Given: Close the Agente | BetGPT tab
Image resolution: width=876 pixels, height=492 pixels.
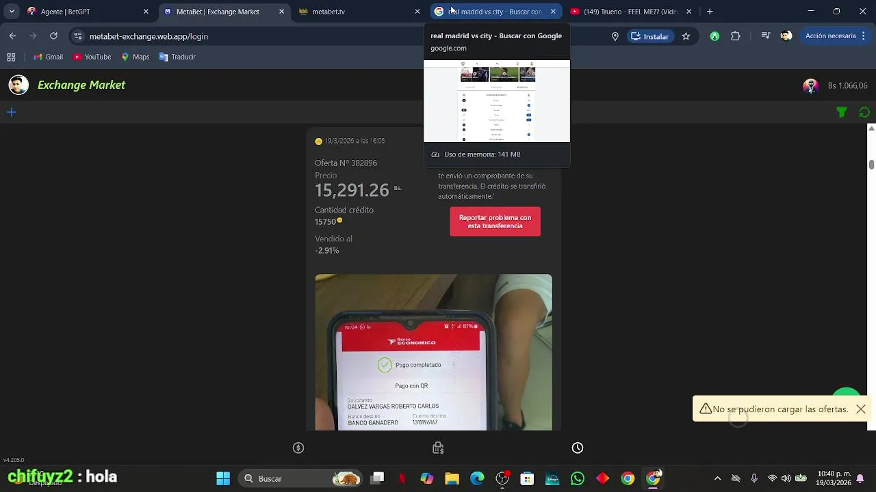Looking at the screenshot, I should pos(146,12).
